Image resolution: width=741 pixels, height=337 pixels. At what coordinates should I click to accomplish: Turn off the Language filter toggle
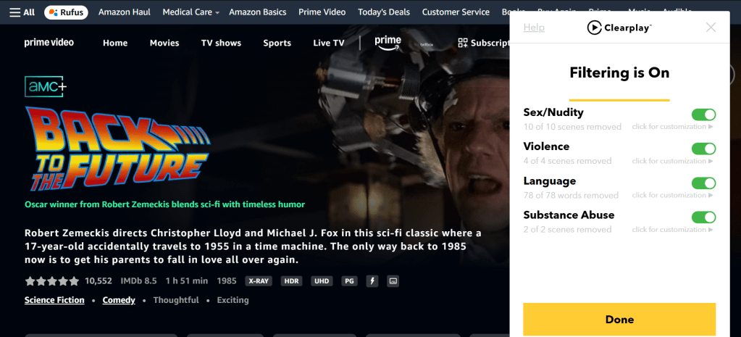pos(703,183)
